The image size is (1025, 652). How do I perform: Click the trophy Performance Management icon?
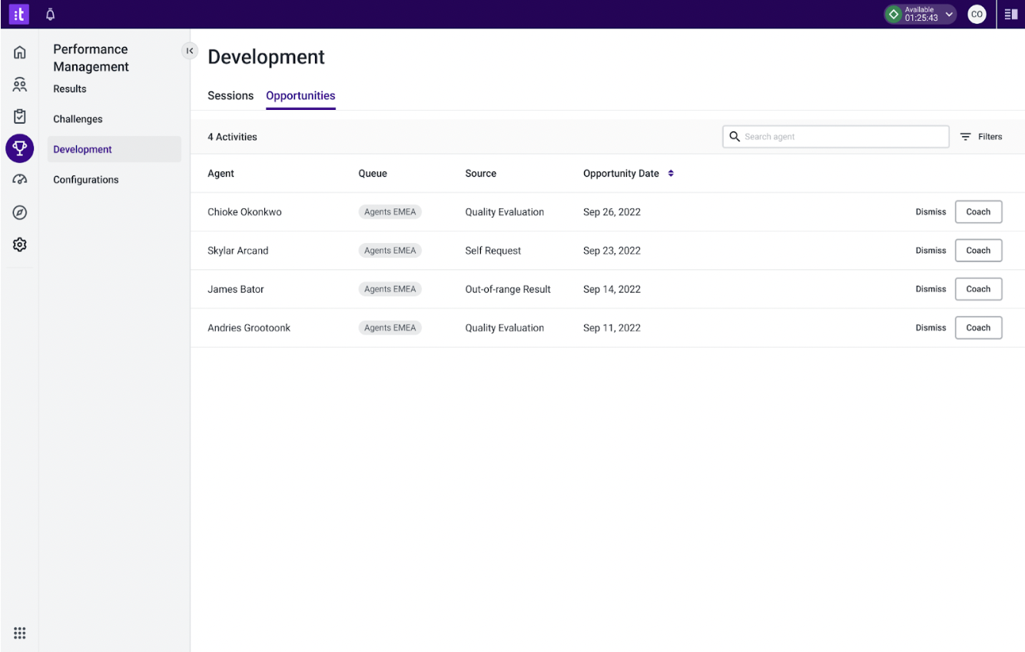pyautogui.click(x=20, y=148)
